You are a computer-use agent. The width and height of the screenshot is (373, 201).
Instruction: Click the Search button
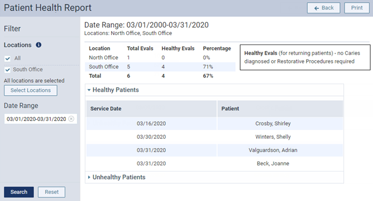(19, 192)
